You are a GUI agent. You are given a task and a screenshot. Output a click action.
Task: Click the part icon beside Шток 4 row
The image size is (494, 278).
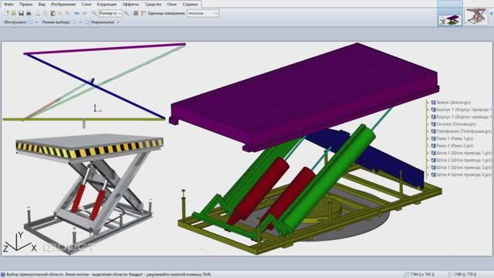click(x=433, y=175)
